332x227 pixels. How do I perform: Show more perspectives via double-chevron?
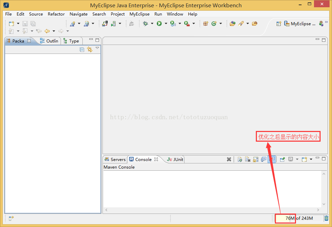pos(326,22)
